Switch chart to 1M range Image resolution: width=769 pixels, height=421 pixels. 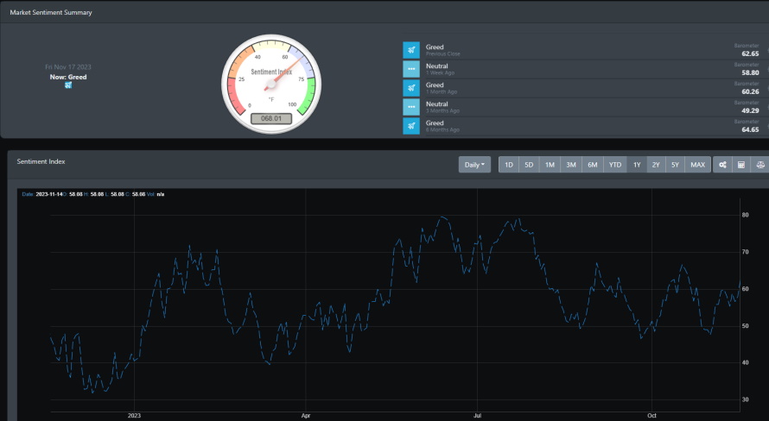tap(550, 165)
